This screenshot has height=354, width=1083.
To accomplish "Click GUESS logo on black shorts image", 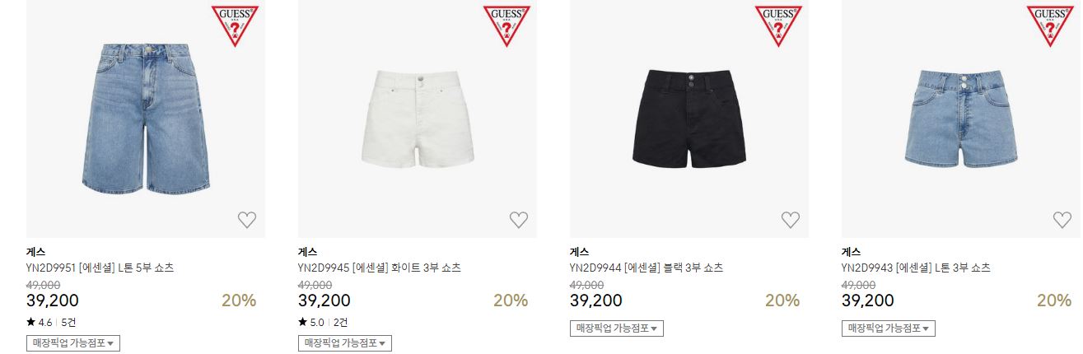I will pos(778,25).
